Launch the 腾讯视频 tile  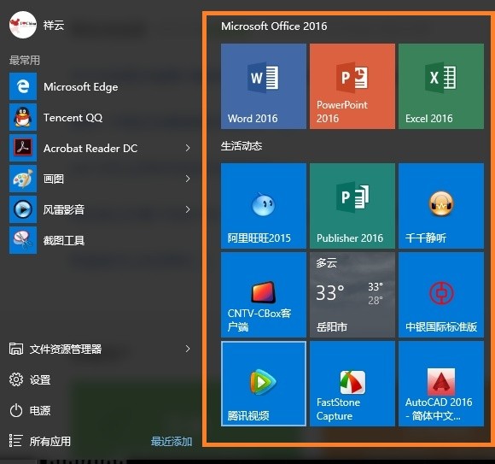click(x=263, y=384)
